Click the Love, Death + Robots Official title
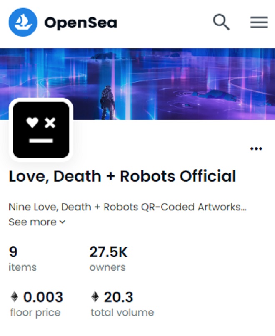The image size is (275, 336). [x=122, y=176]
